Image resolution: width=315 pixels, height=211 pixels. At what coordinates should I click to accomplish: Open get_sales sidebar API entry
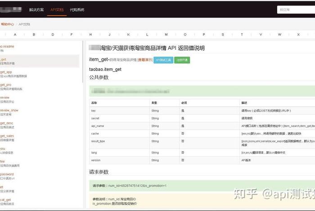pos(7,136)
